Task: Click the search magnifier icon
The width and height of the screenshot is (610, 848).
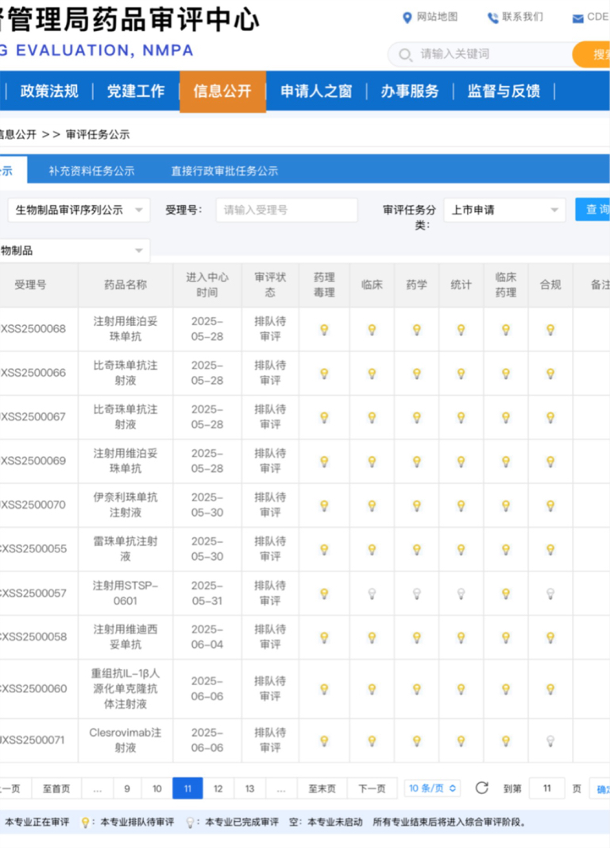Action: [x=406, y=55]
